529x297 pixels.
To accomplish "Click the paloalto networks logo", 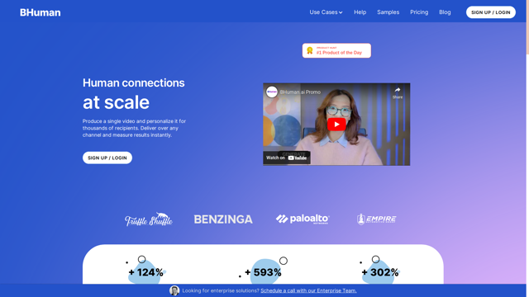I will [303, 219].
